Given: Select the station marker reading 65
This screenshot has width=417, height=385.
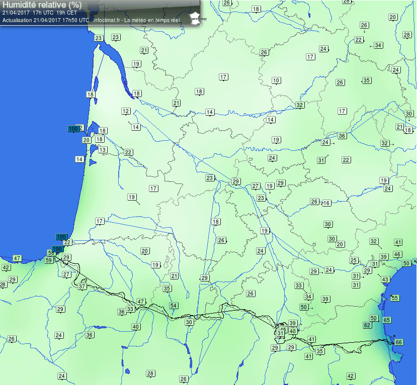Looking at the screenshot, I should 387,320.
